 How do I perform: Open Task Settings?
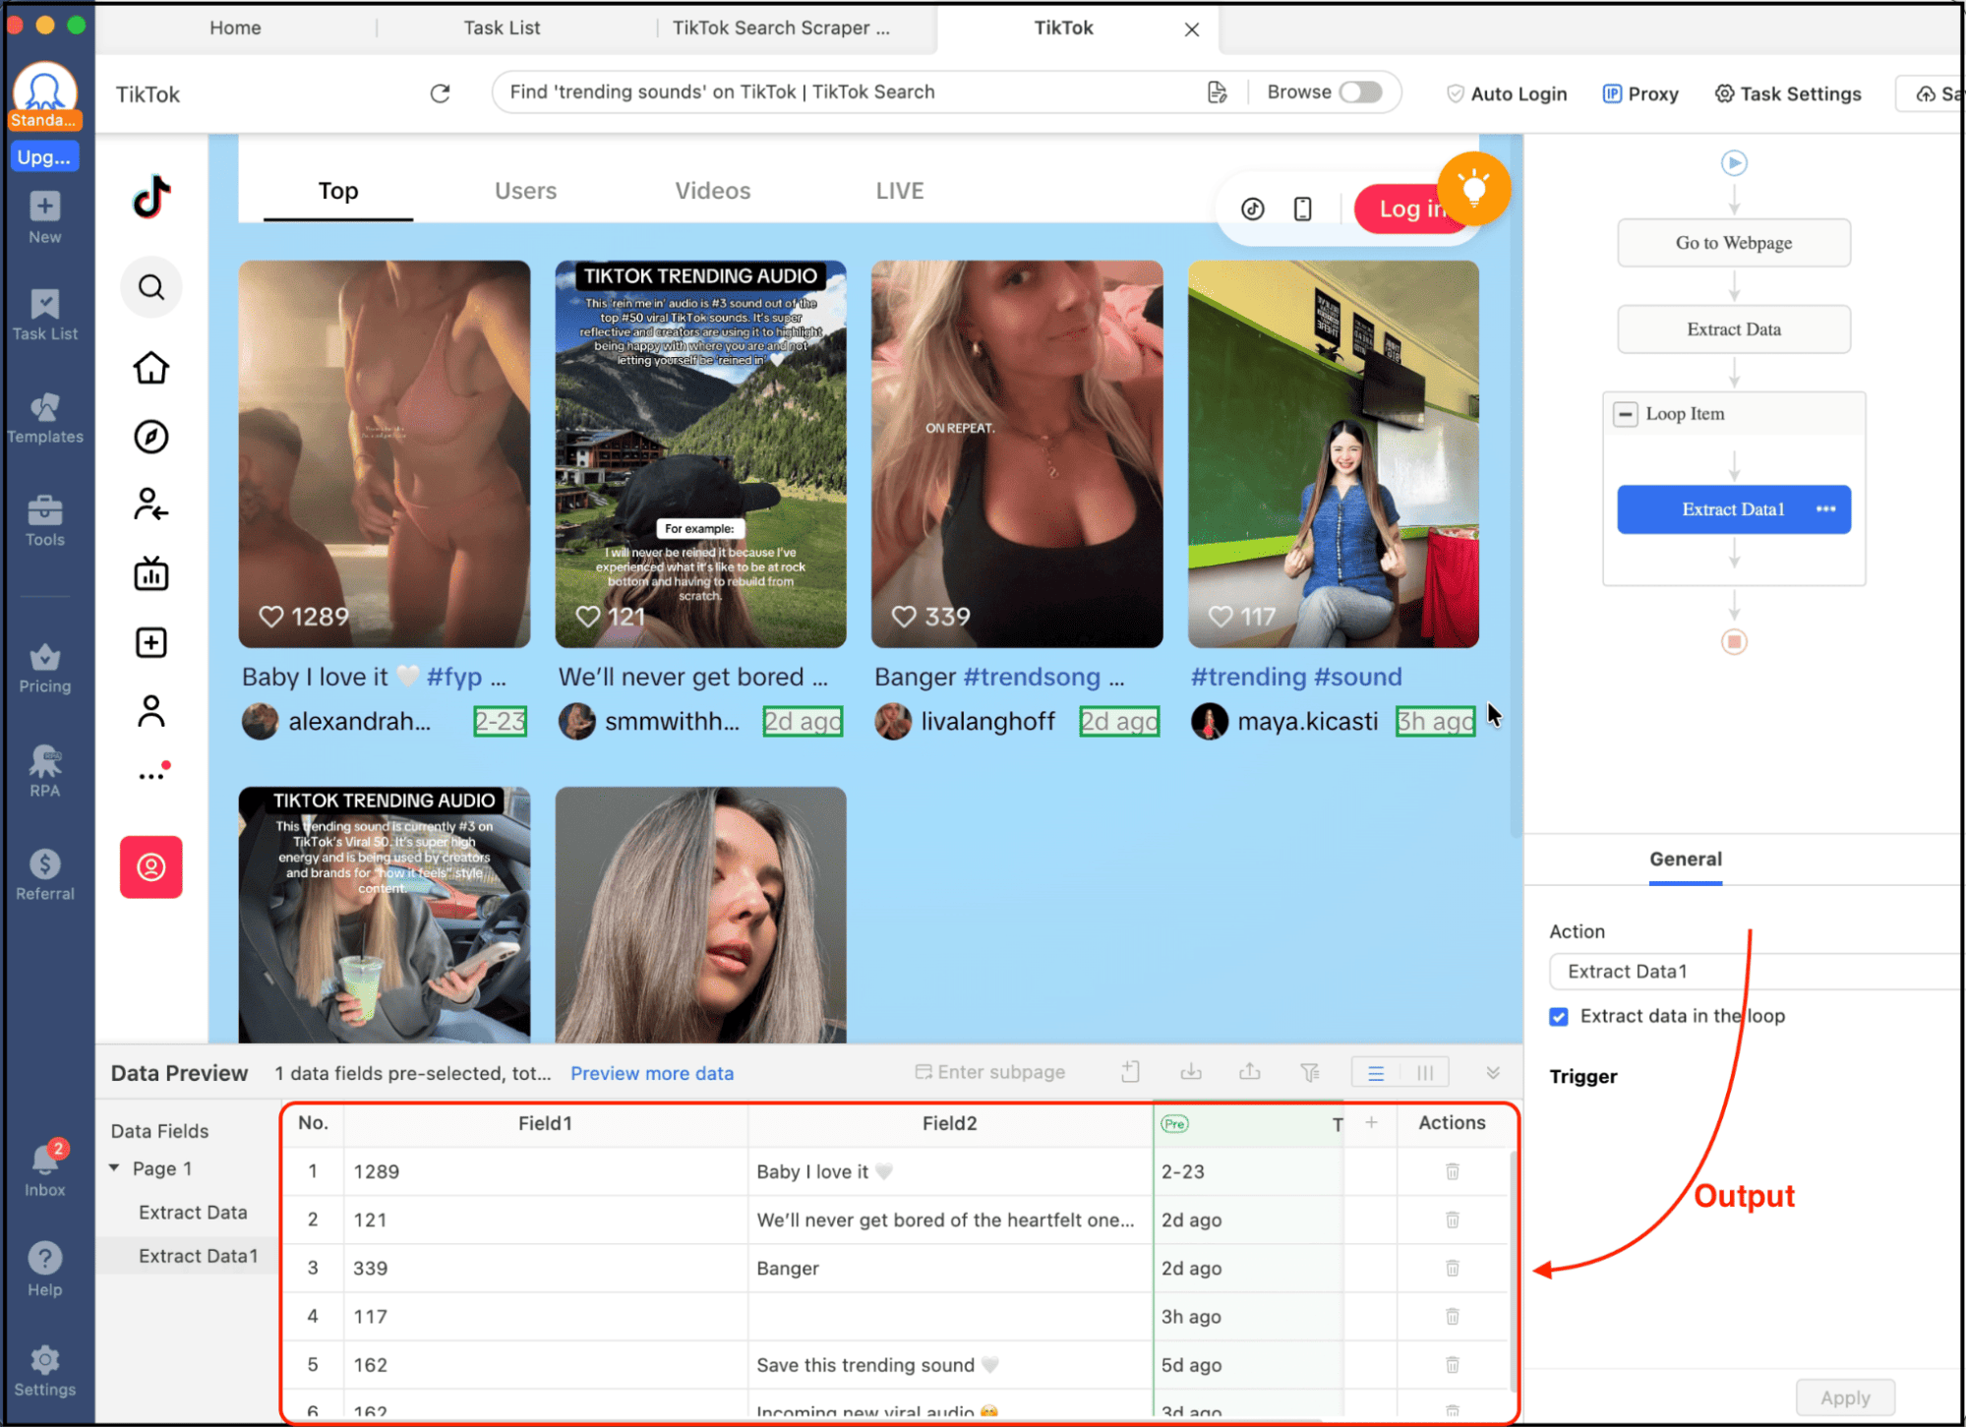pyautogui.click(x=1788, y=93)
